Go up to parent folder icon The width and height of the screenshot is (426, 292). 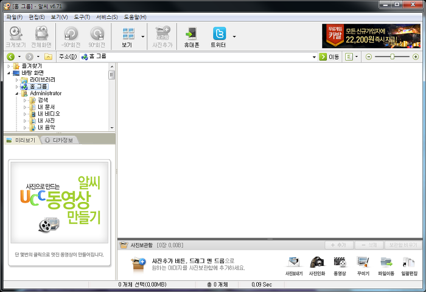click(x=48, y=57)
